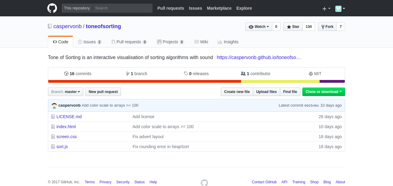Click the New pull request button
The width and height of the screenshot is (393, 186).
[x=103, y=92]
